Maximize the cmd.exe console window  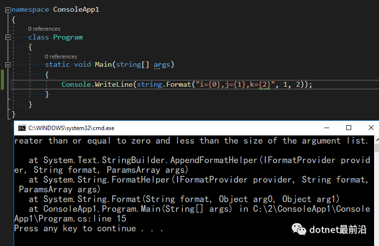click(x=349, y=128)
